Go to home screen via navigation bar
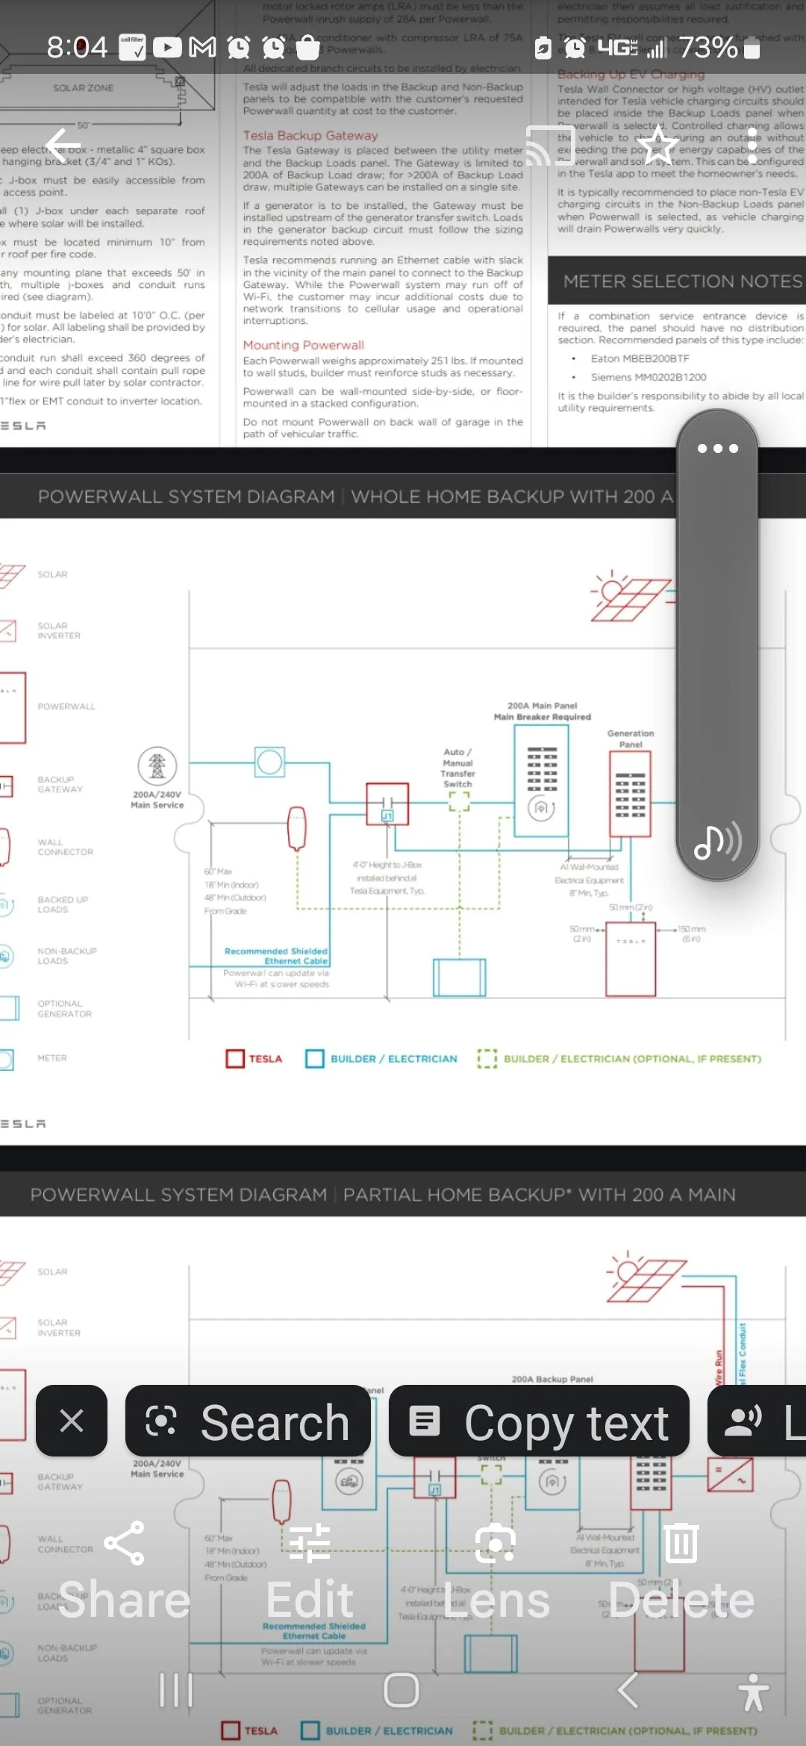The image size is (806, 1746). [402, 1690]
